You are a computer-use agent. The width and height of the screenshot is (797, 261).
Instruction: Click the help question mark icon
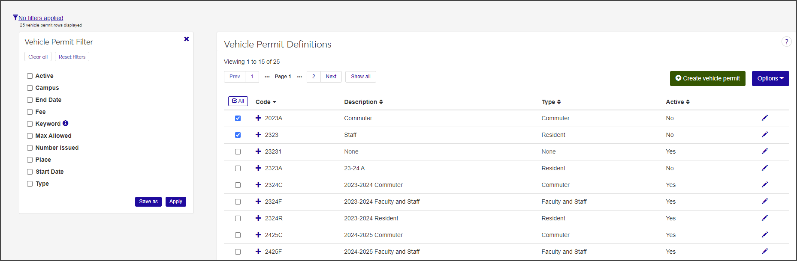click(x=786, y=42)
